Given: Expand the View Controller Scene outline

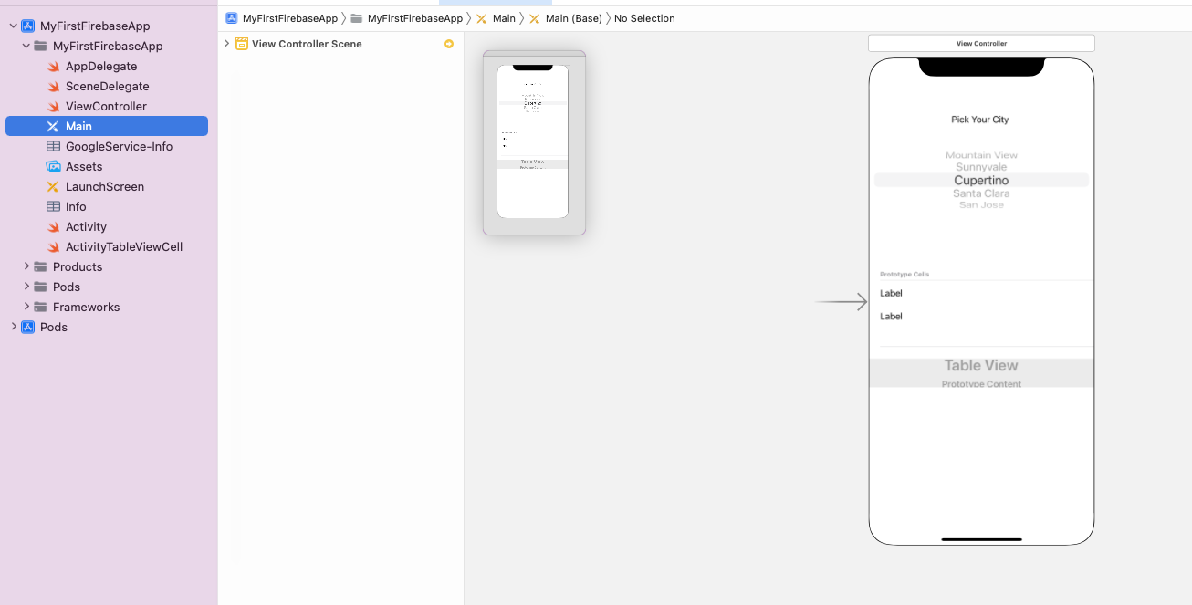Looking at the screenshot, I should [x=226, y=44].
